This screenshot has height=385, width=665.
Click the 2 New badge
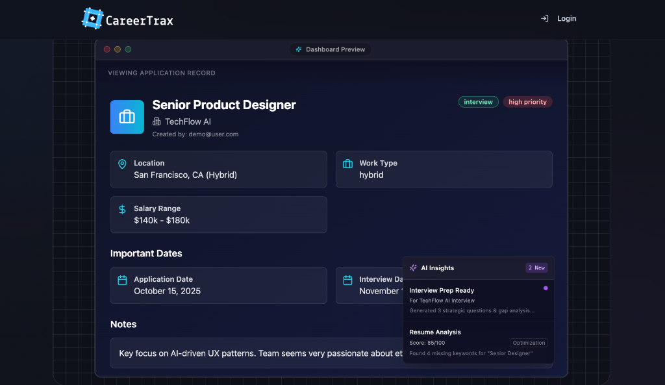[536, 267]
